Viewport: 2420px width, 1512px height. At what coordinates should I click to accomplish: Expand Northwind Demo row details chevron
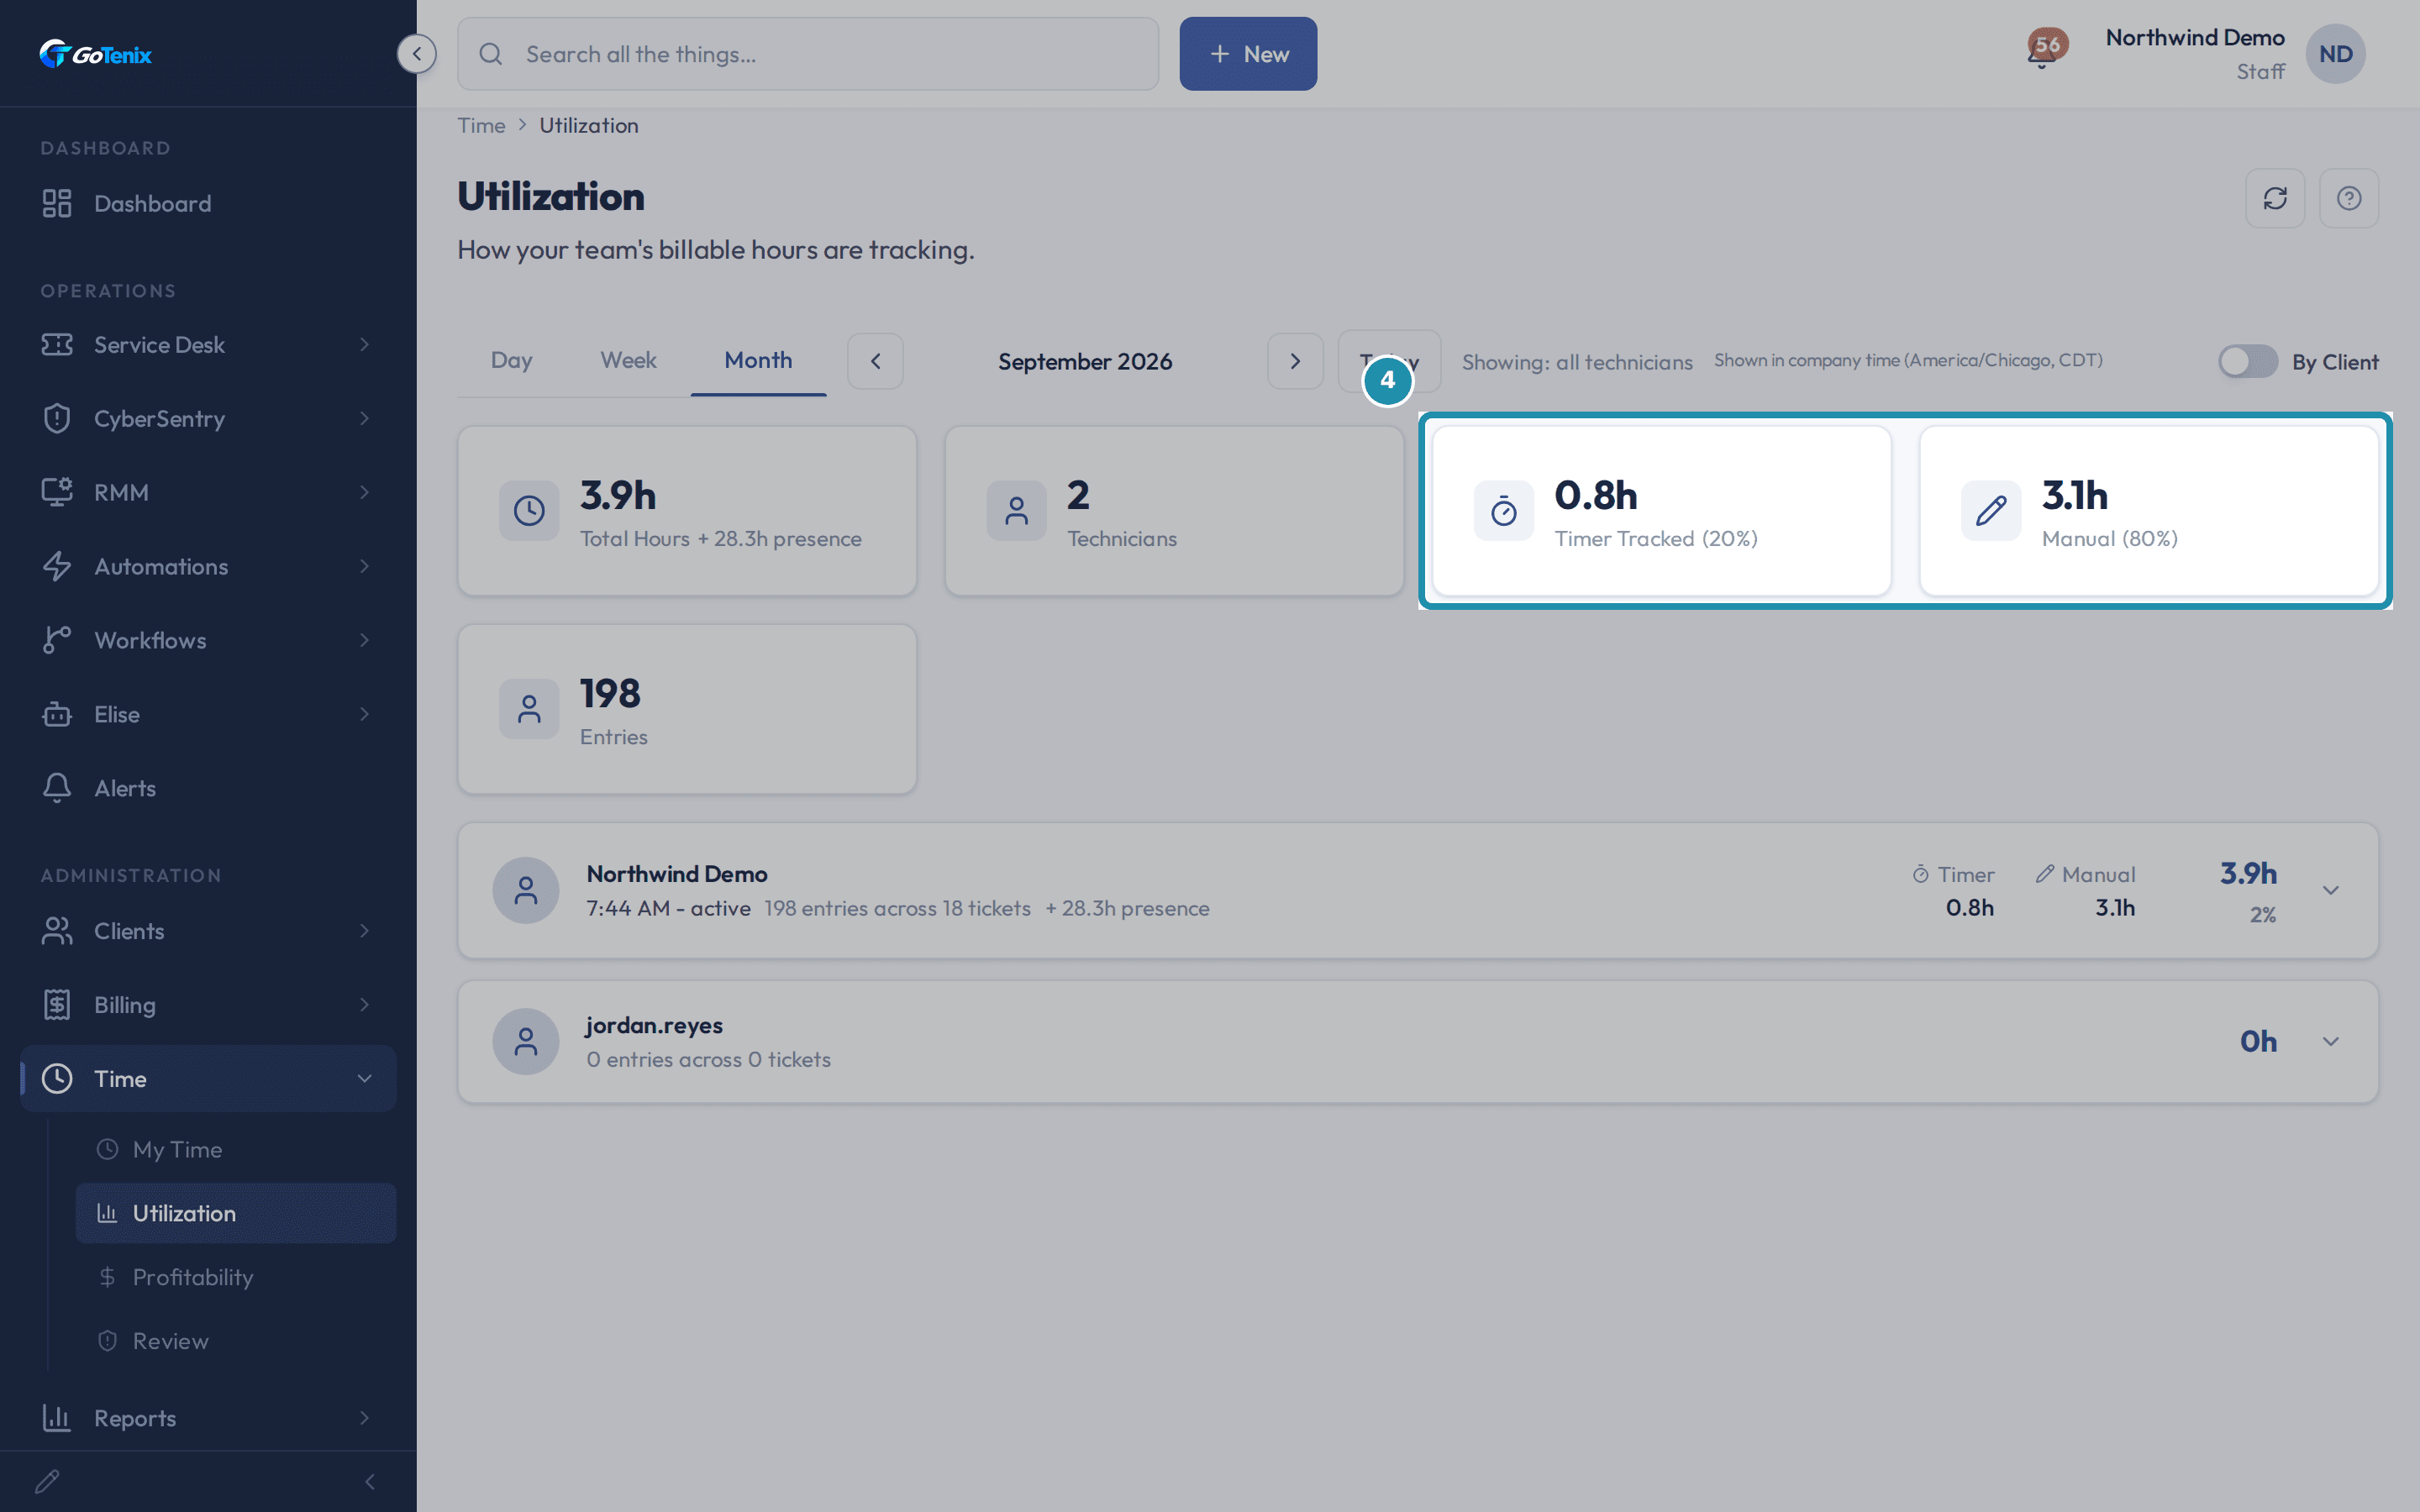click(x=2330, y=890)
